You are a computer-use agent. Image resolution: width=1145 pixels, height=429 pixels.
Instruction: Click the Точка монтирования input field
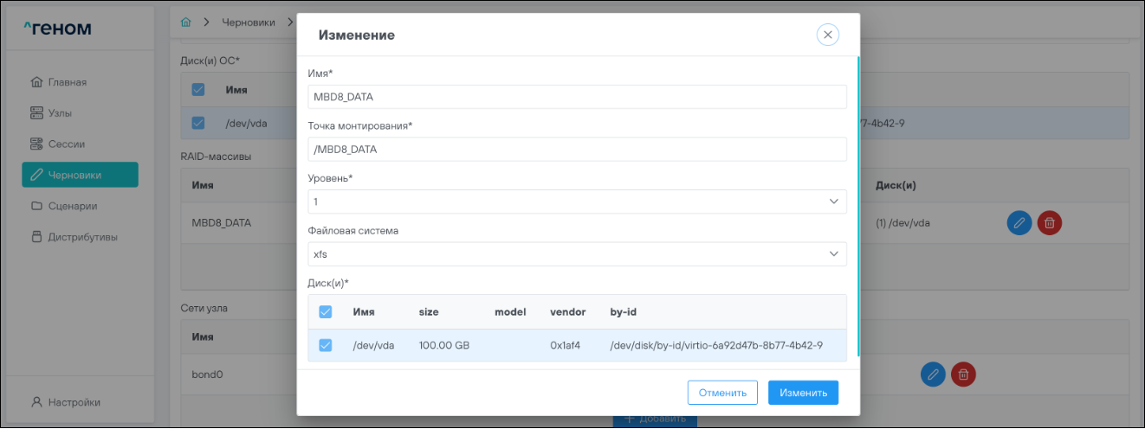577,149
